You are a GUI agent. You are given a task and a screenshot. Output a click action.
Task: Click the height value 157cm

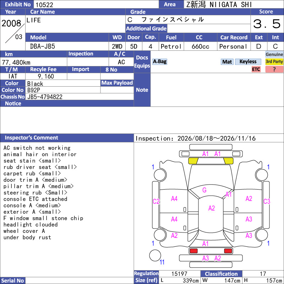(x=274, y=280)
